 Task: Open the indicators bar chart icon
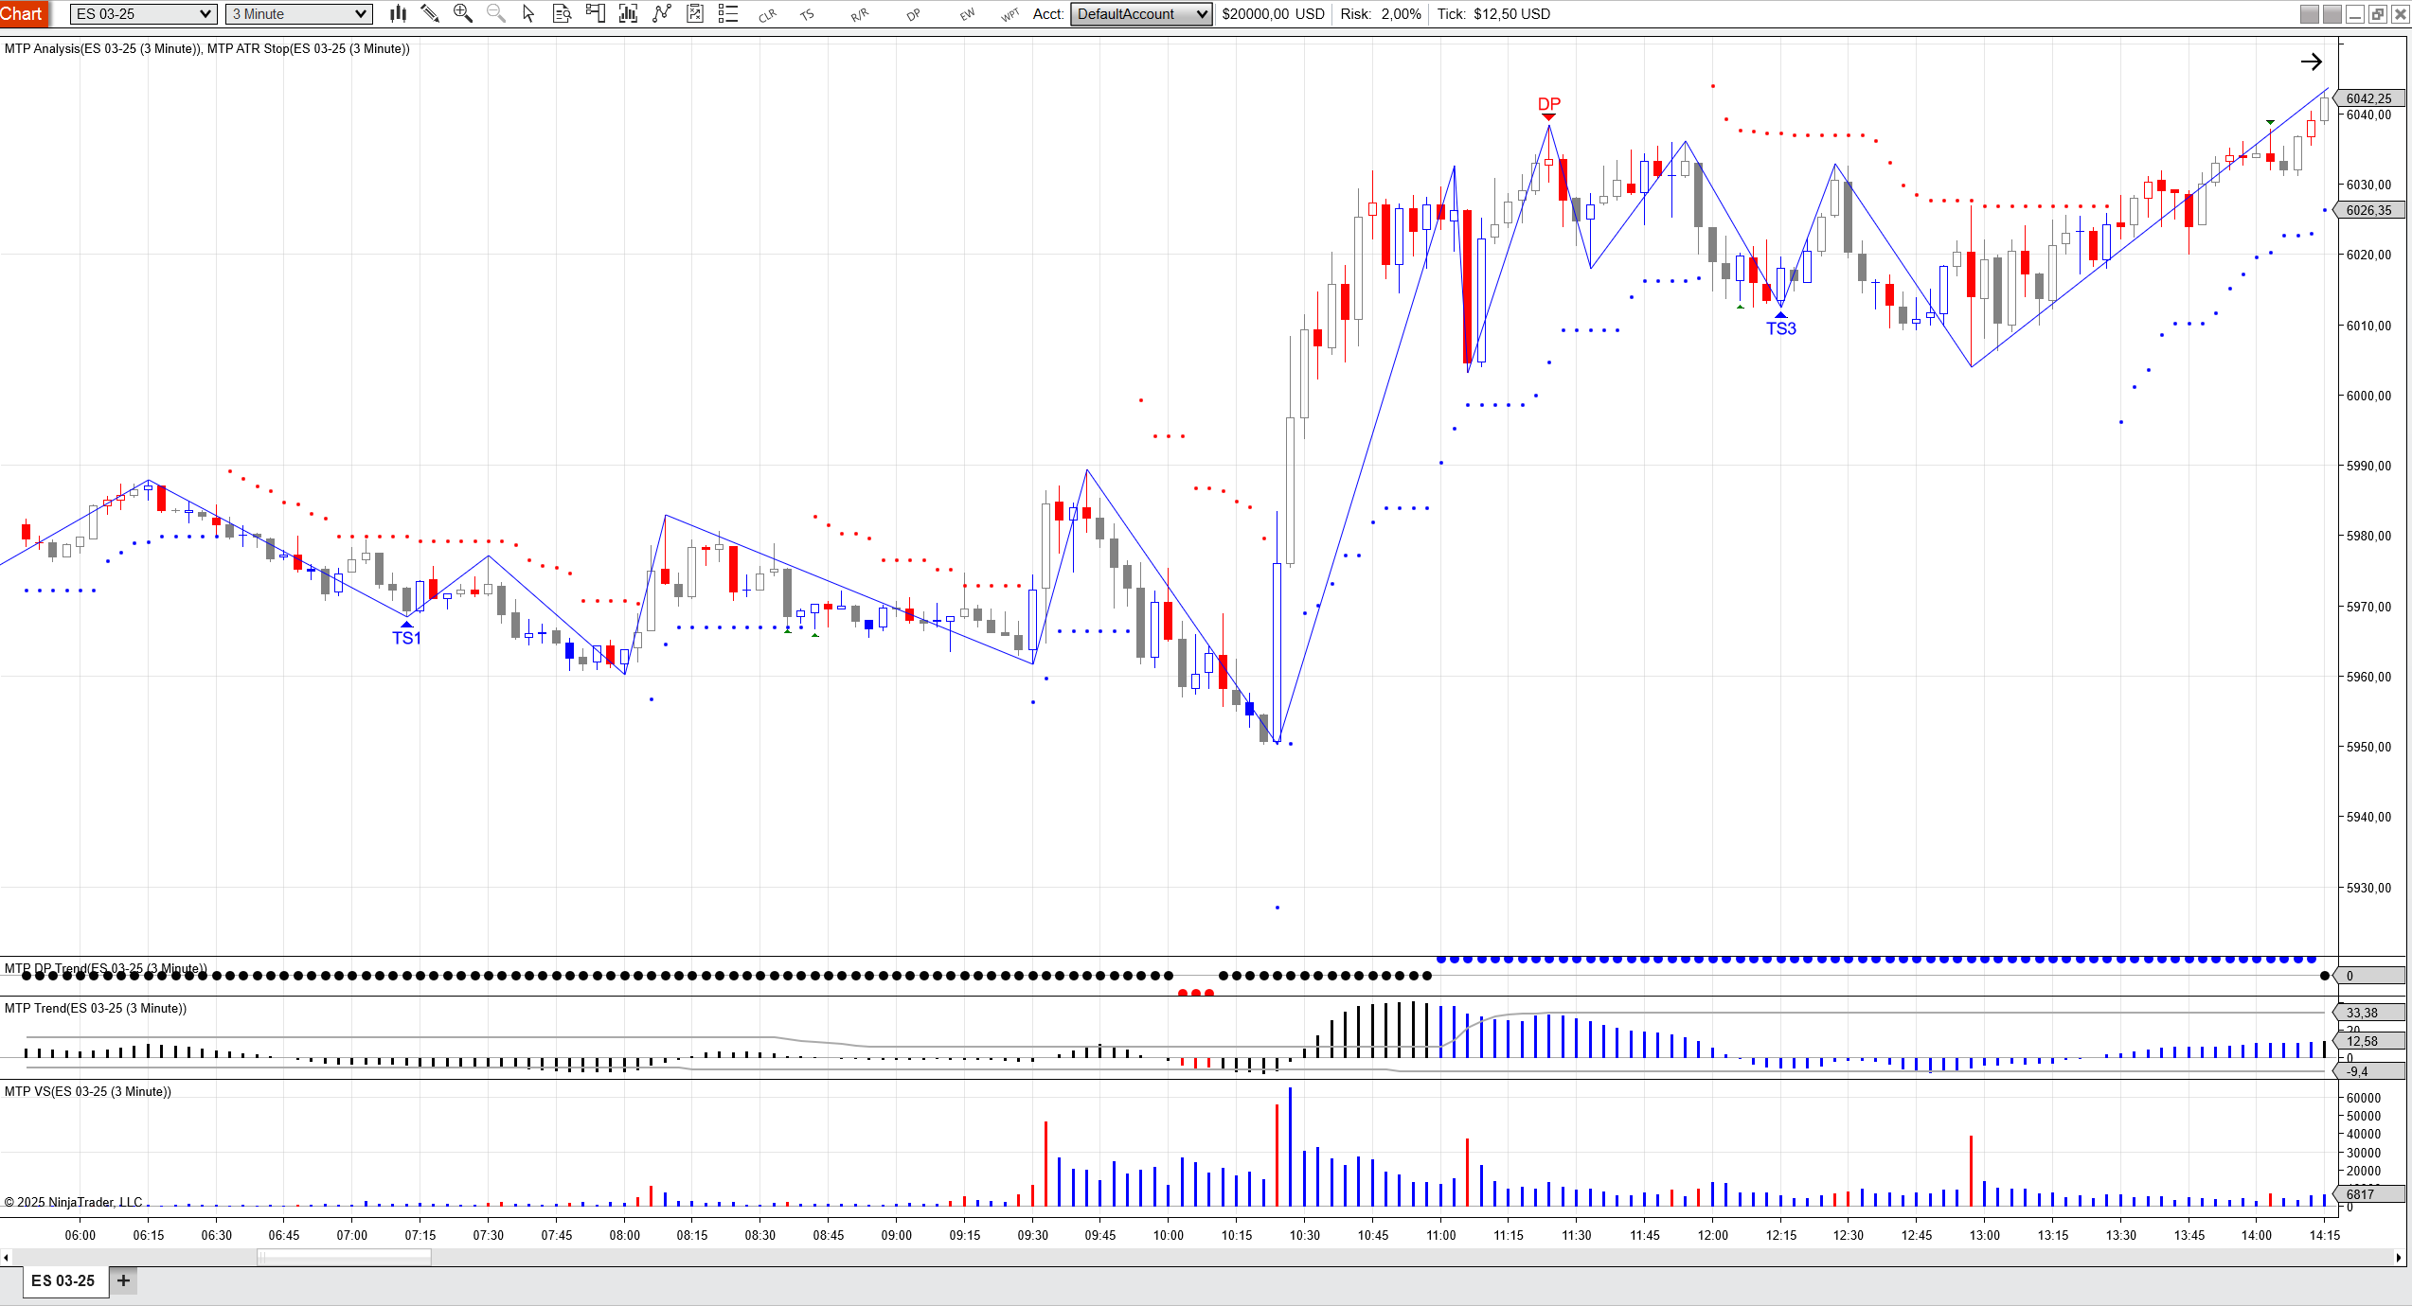[628, 13]
